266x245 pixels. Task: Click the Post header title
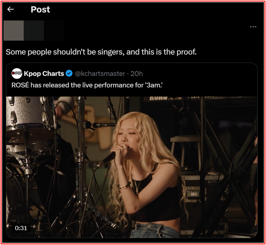tap(40, 9)
